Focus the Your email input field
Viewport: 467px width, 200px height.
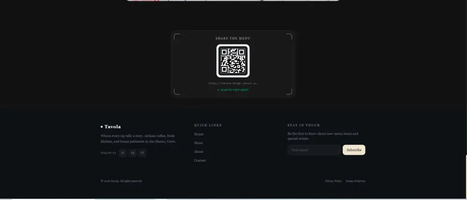[x=314, y=150]
